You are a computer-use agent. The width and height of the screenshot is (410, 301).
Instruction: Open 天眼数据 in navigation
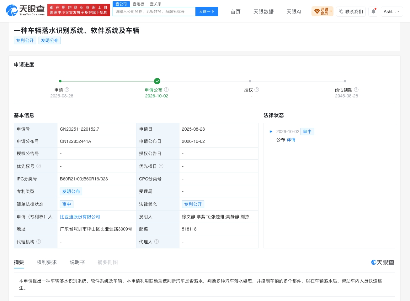coord(264,12)
